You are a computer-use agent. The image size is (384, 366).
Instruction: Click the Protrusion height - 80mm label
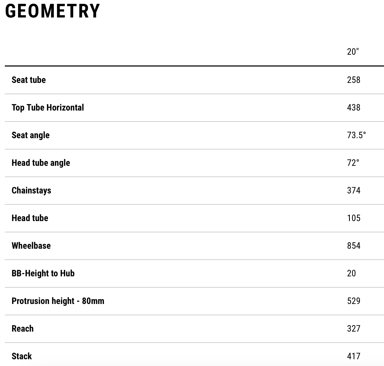click(58, 301)
